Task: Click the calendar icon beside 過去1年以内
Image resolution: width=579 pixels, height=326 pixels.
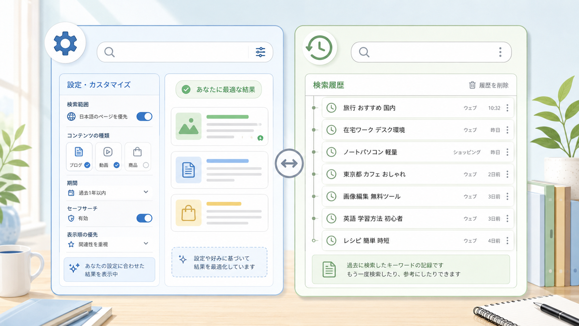Action: coord(71,193)
